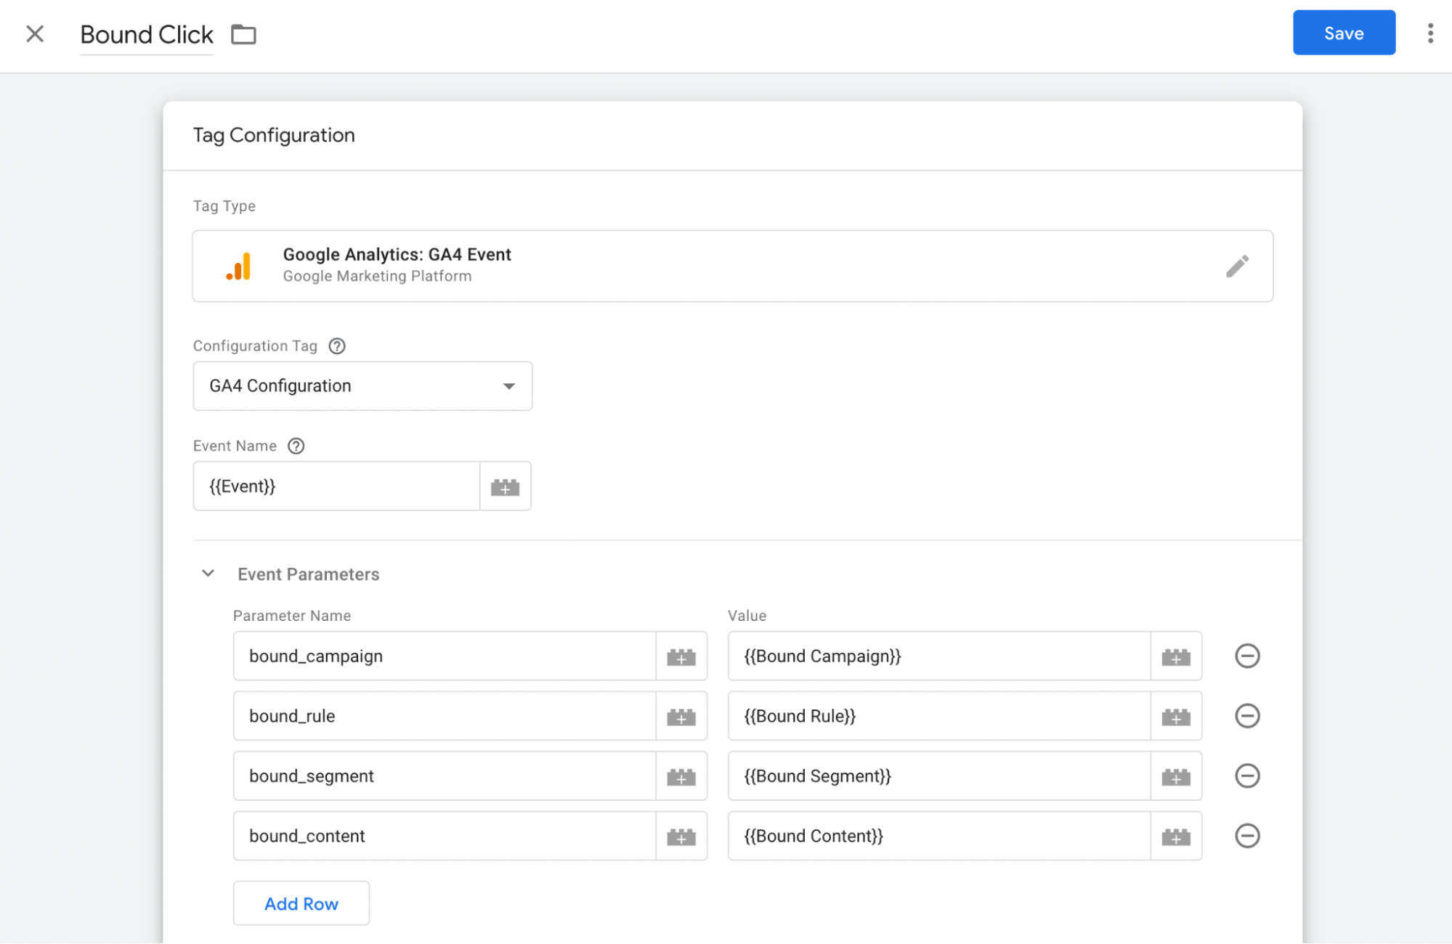Remove the bound_campaign parameter row
The width and height of the screenshot is (1452, 944).
coord(1247,656)
